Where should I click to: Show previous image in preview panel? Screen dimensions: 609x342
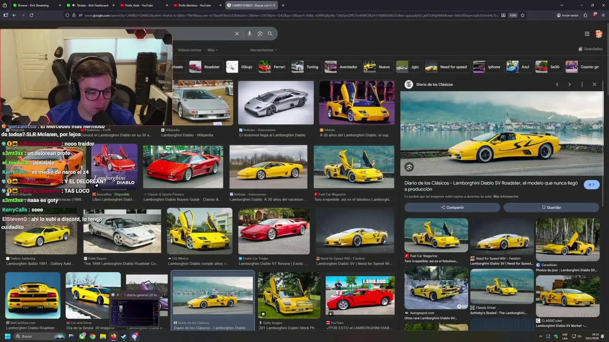coord(557,85)
